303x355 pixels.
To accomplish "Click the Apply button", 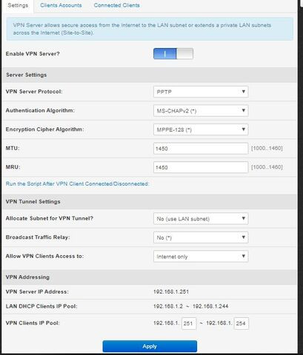I will click(150, 346).
